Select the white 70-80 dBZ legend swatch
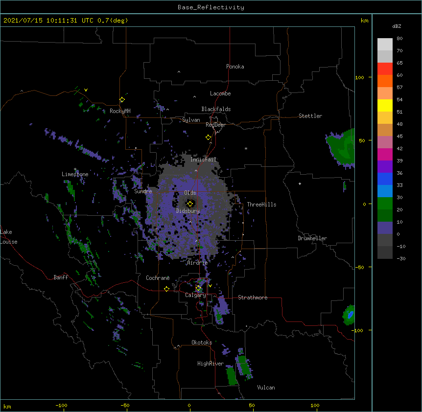Viewport: 422px width, 412px height. coord(385,45)
